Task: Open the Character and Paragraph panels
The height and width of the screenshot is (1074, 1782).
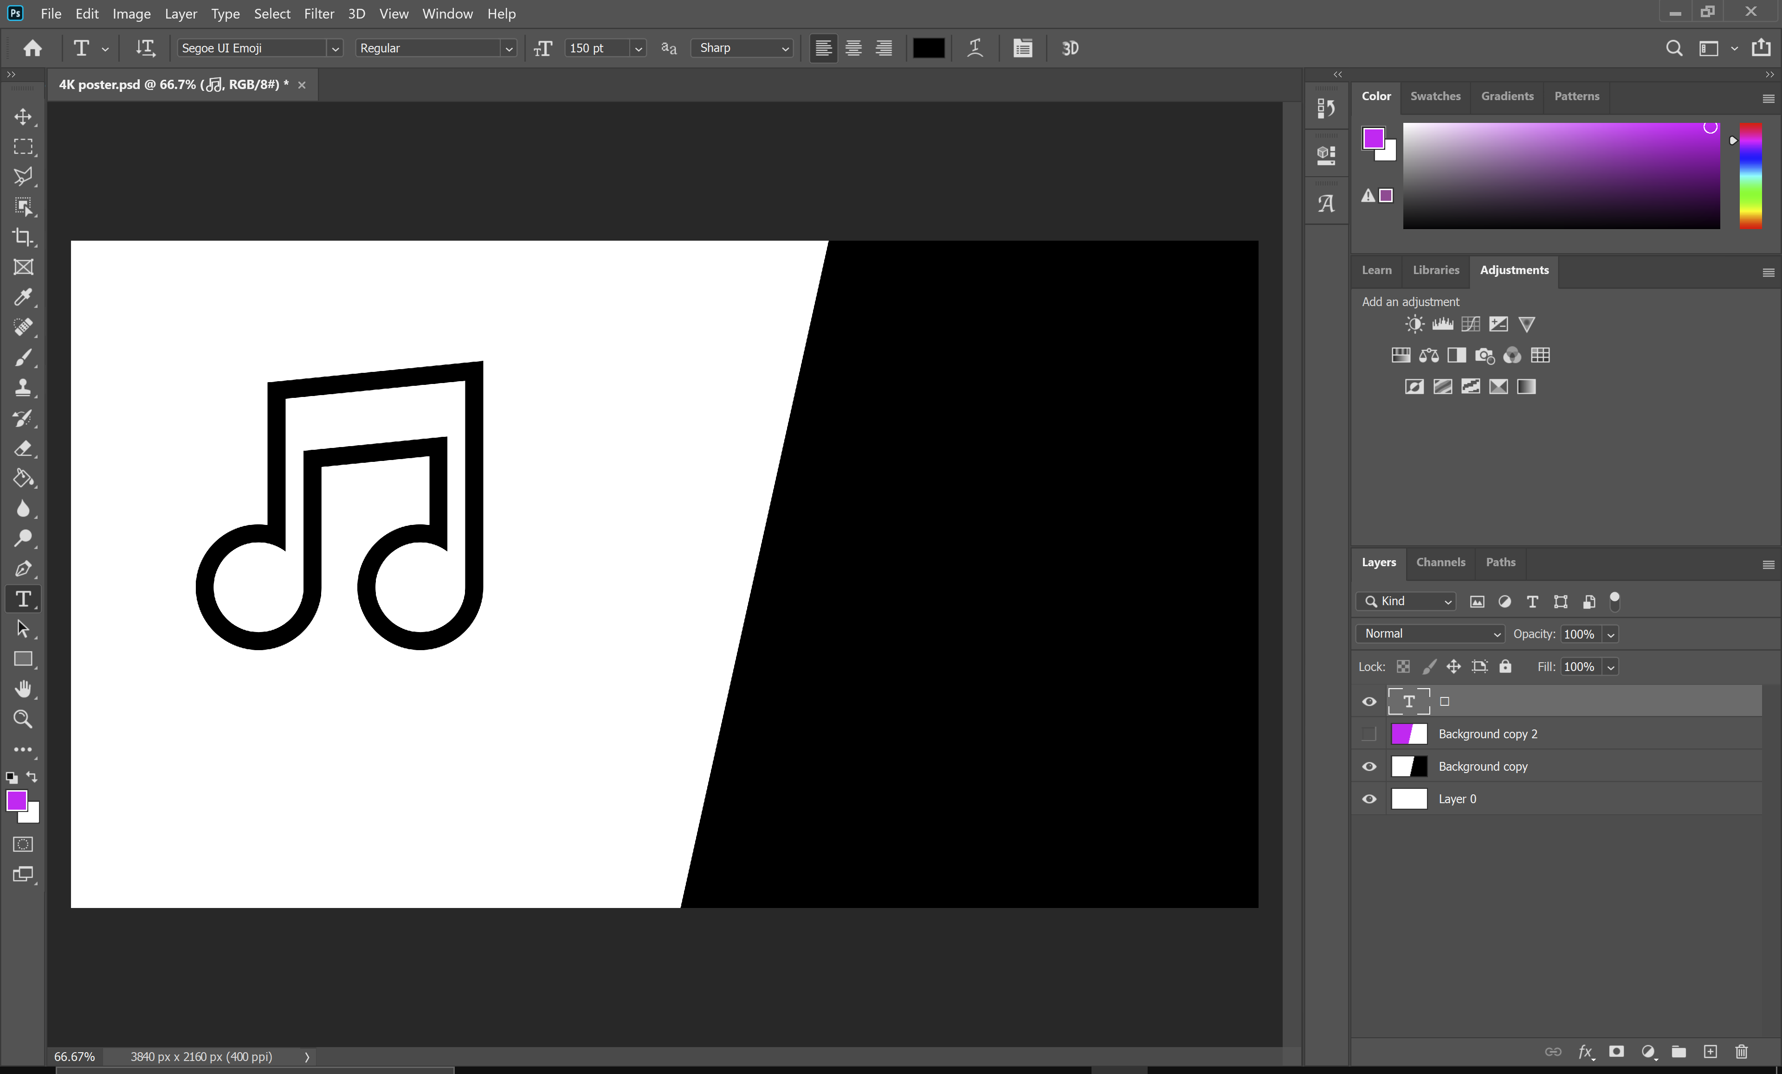Action: click(1023, 48)
